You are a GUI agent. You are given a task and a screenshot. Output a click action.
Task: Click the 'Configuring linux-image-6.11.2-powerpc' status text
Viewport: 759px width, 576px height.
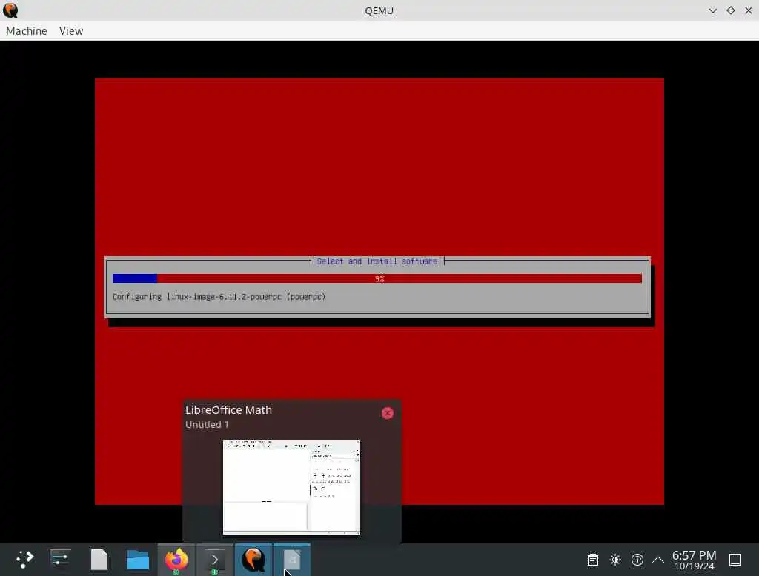pos(219,296)
